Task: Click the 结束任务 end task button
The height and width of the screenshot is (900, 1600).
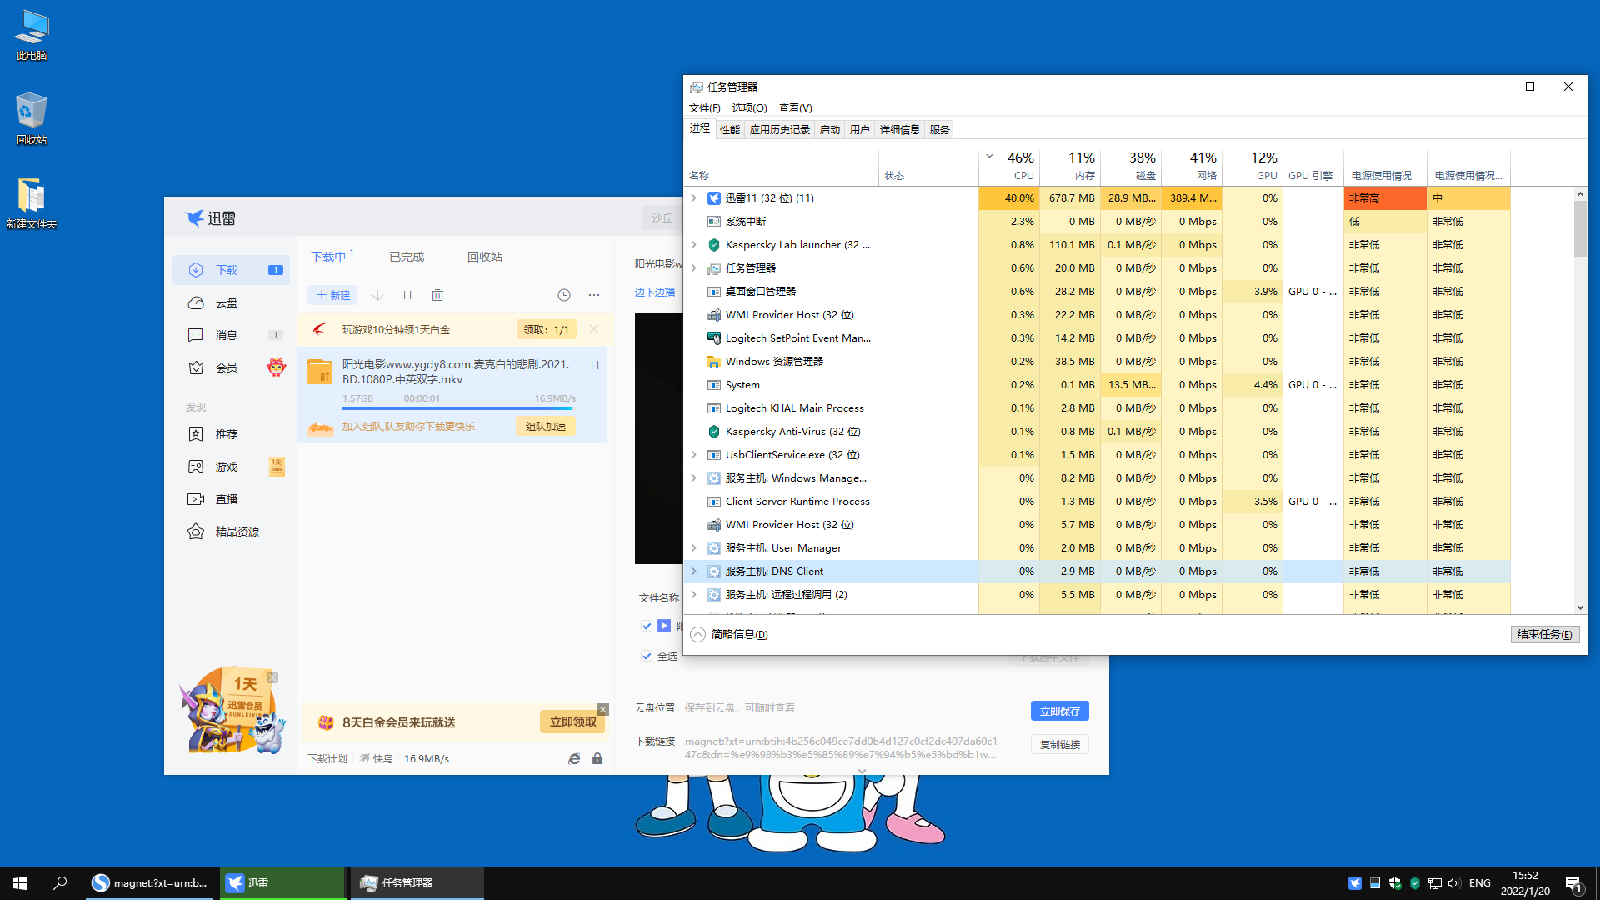Action: pos(1543,634)
